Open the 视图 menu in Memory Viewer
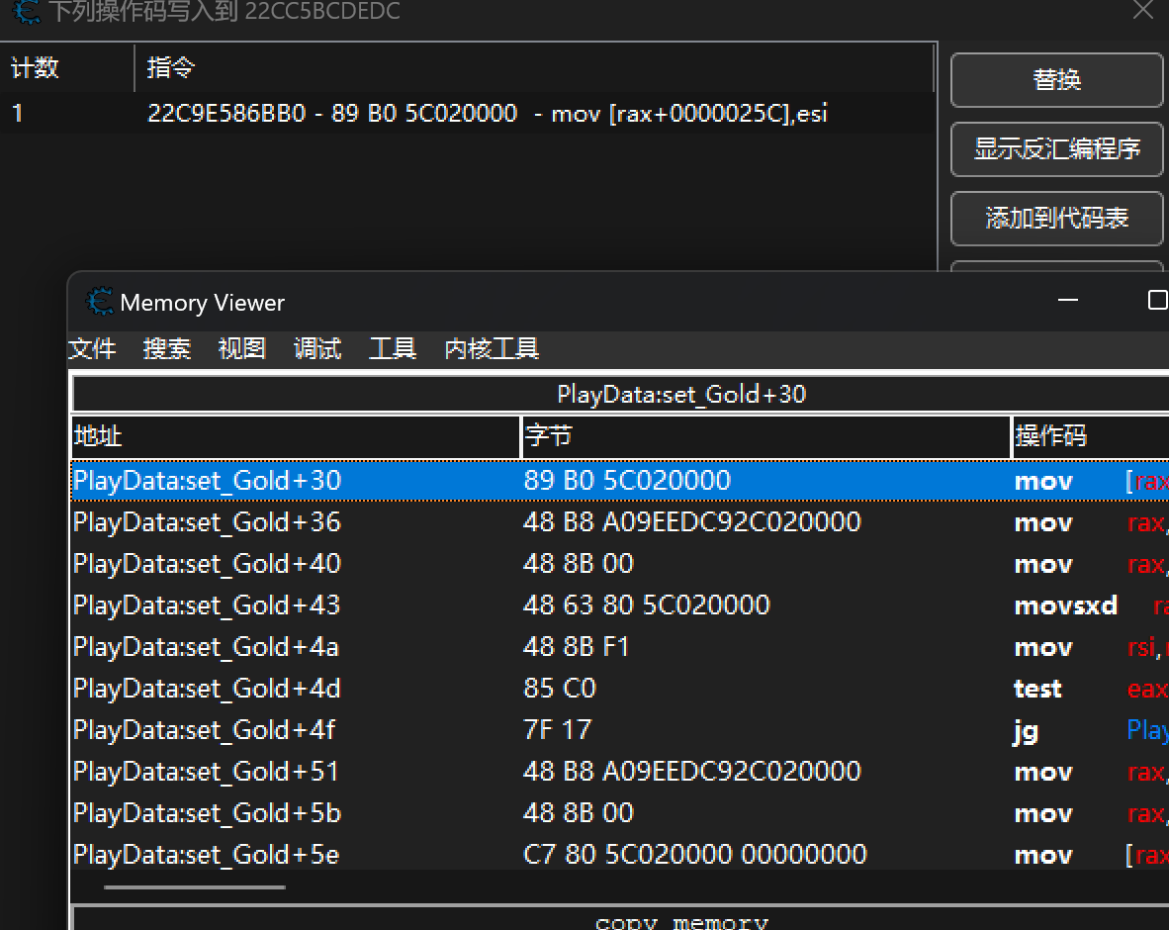 (x=242, y=348)
